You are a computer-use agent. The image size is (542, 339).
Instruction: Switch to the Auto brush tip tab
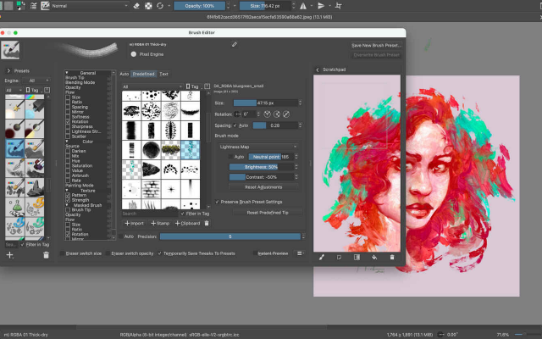coord(124,74)
